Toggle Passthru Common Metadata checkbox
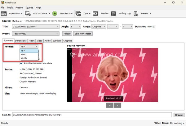The height and width of the screenshot is (126, 186). tap(21, 63)
